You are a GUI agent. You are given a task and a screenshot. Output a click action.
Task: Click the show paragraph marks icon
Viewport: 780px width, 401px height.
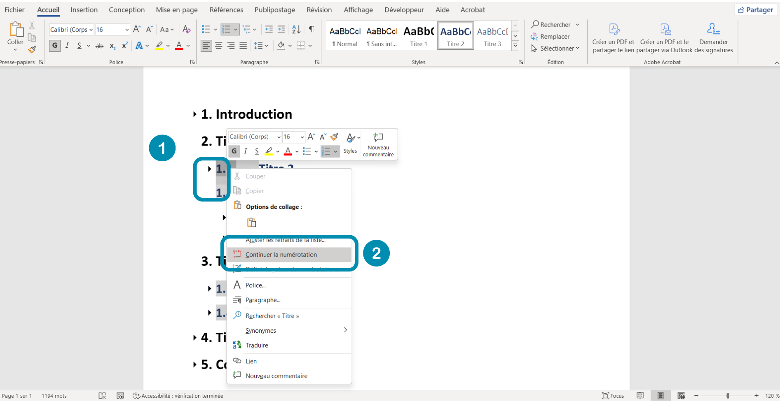pos(312,29)
